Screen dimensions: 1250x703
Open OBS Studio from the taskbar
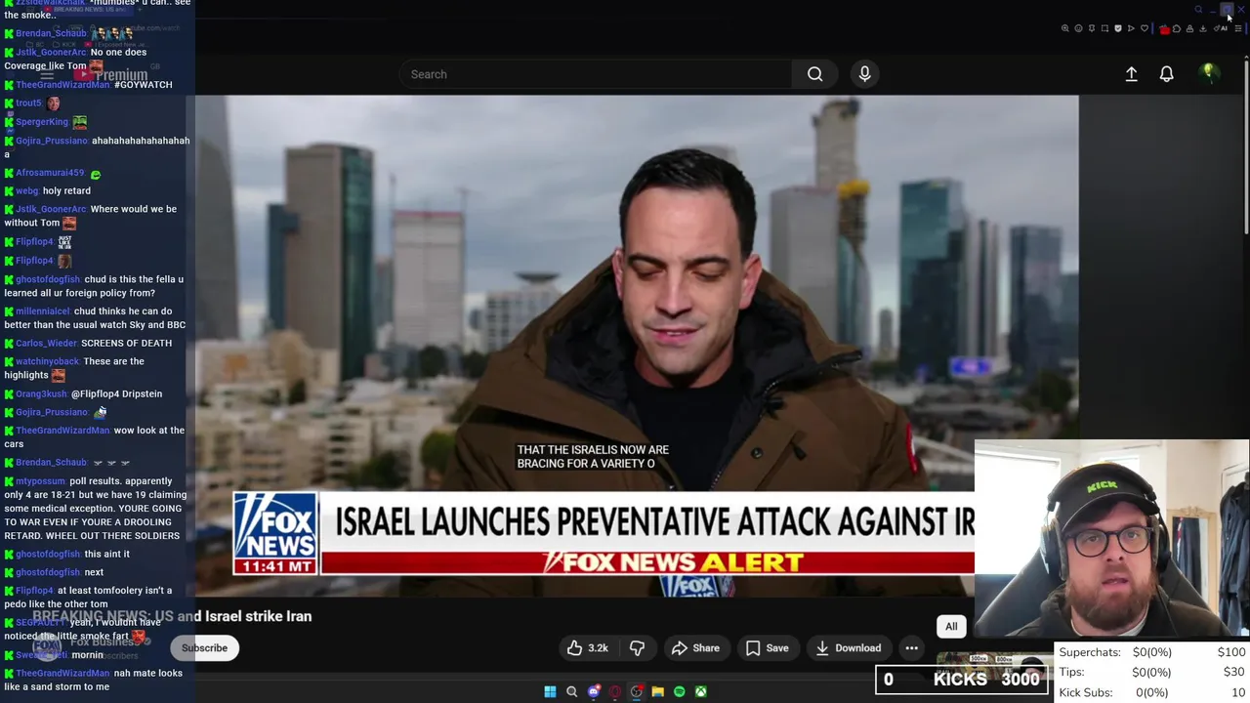637,691
